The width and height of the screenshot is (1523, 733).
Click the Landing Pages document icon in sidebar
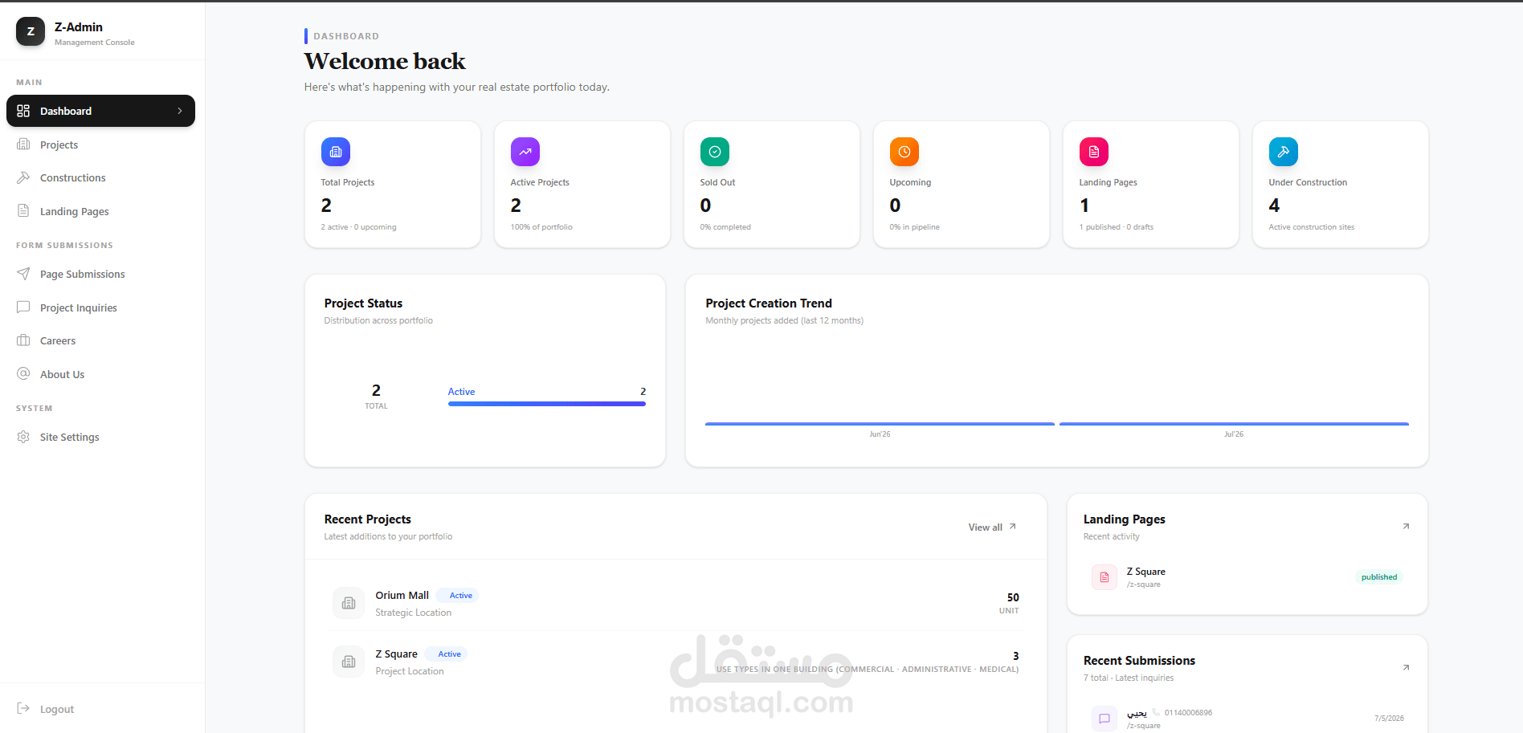coord(23,211)
